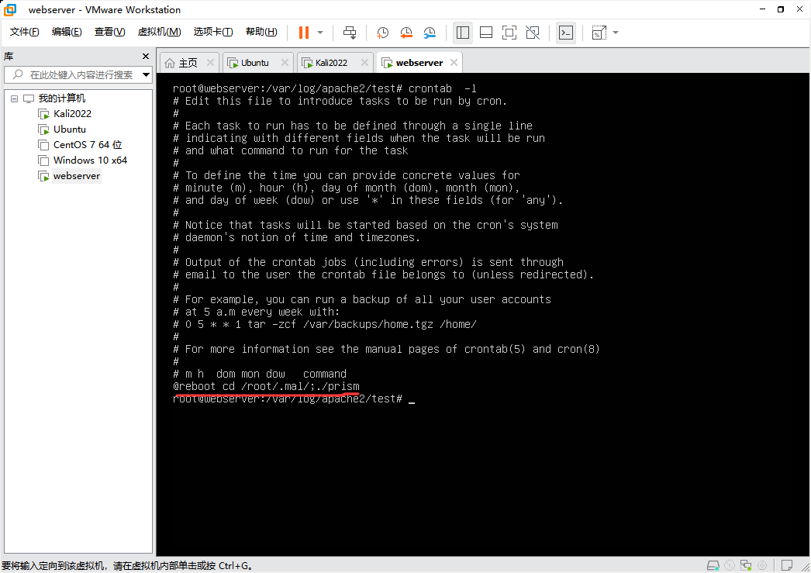This screenshot has height=573, width=811.
Task: Close the Kali2022 tab
Action: pos(364,63)
